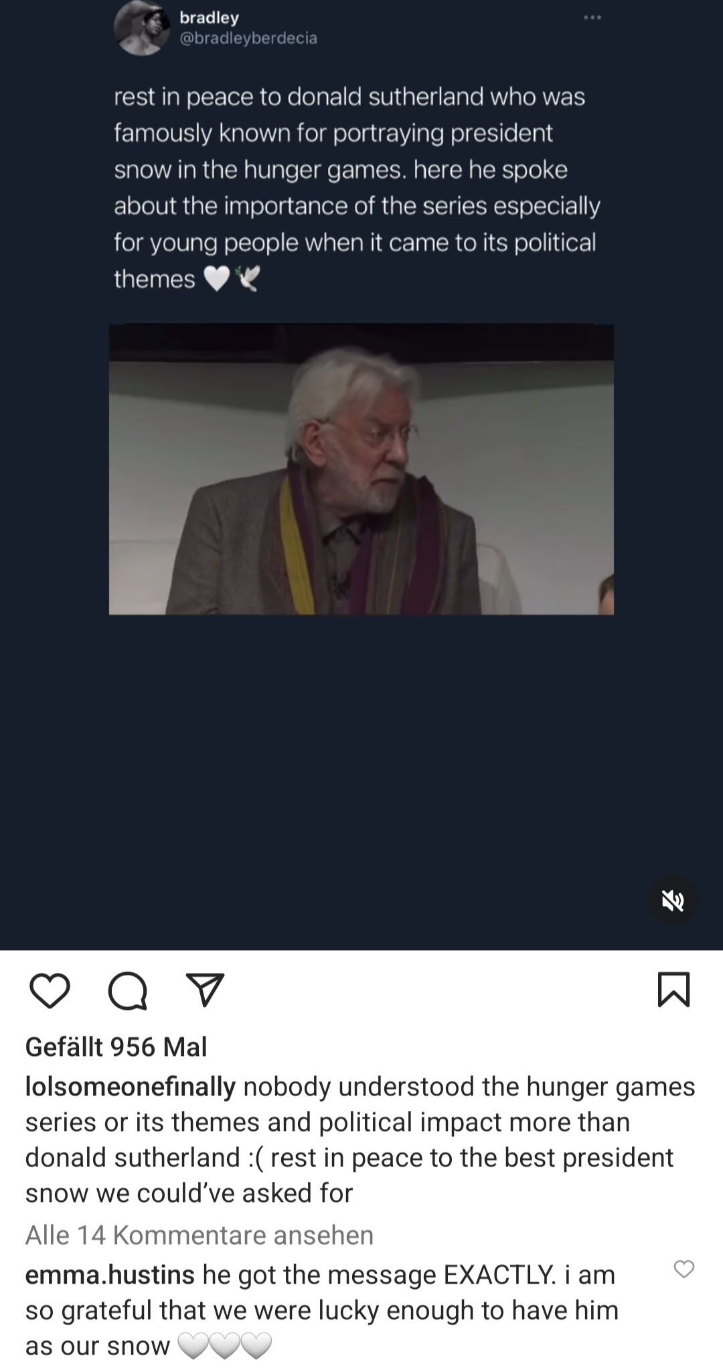Share post with the paper plane icon
Viewport: 723px width, 1370px height.
click(x=204, y=990)
